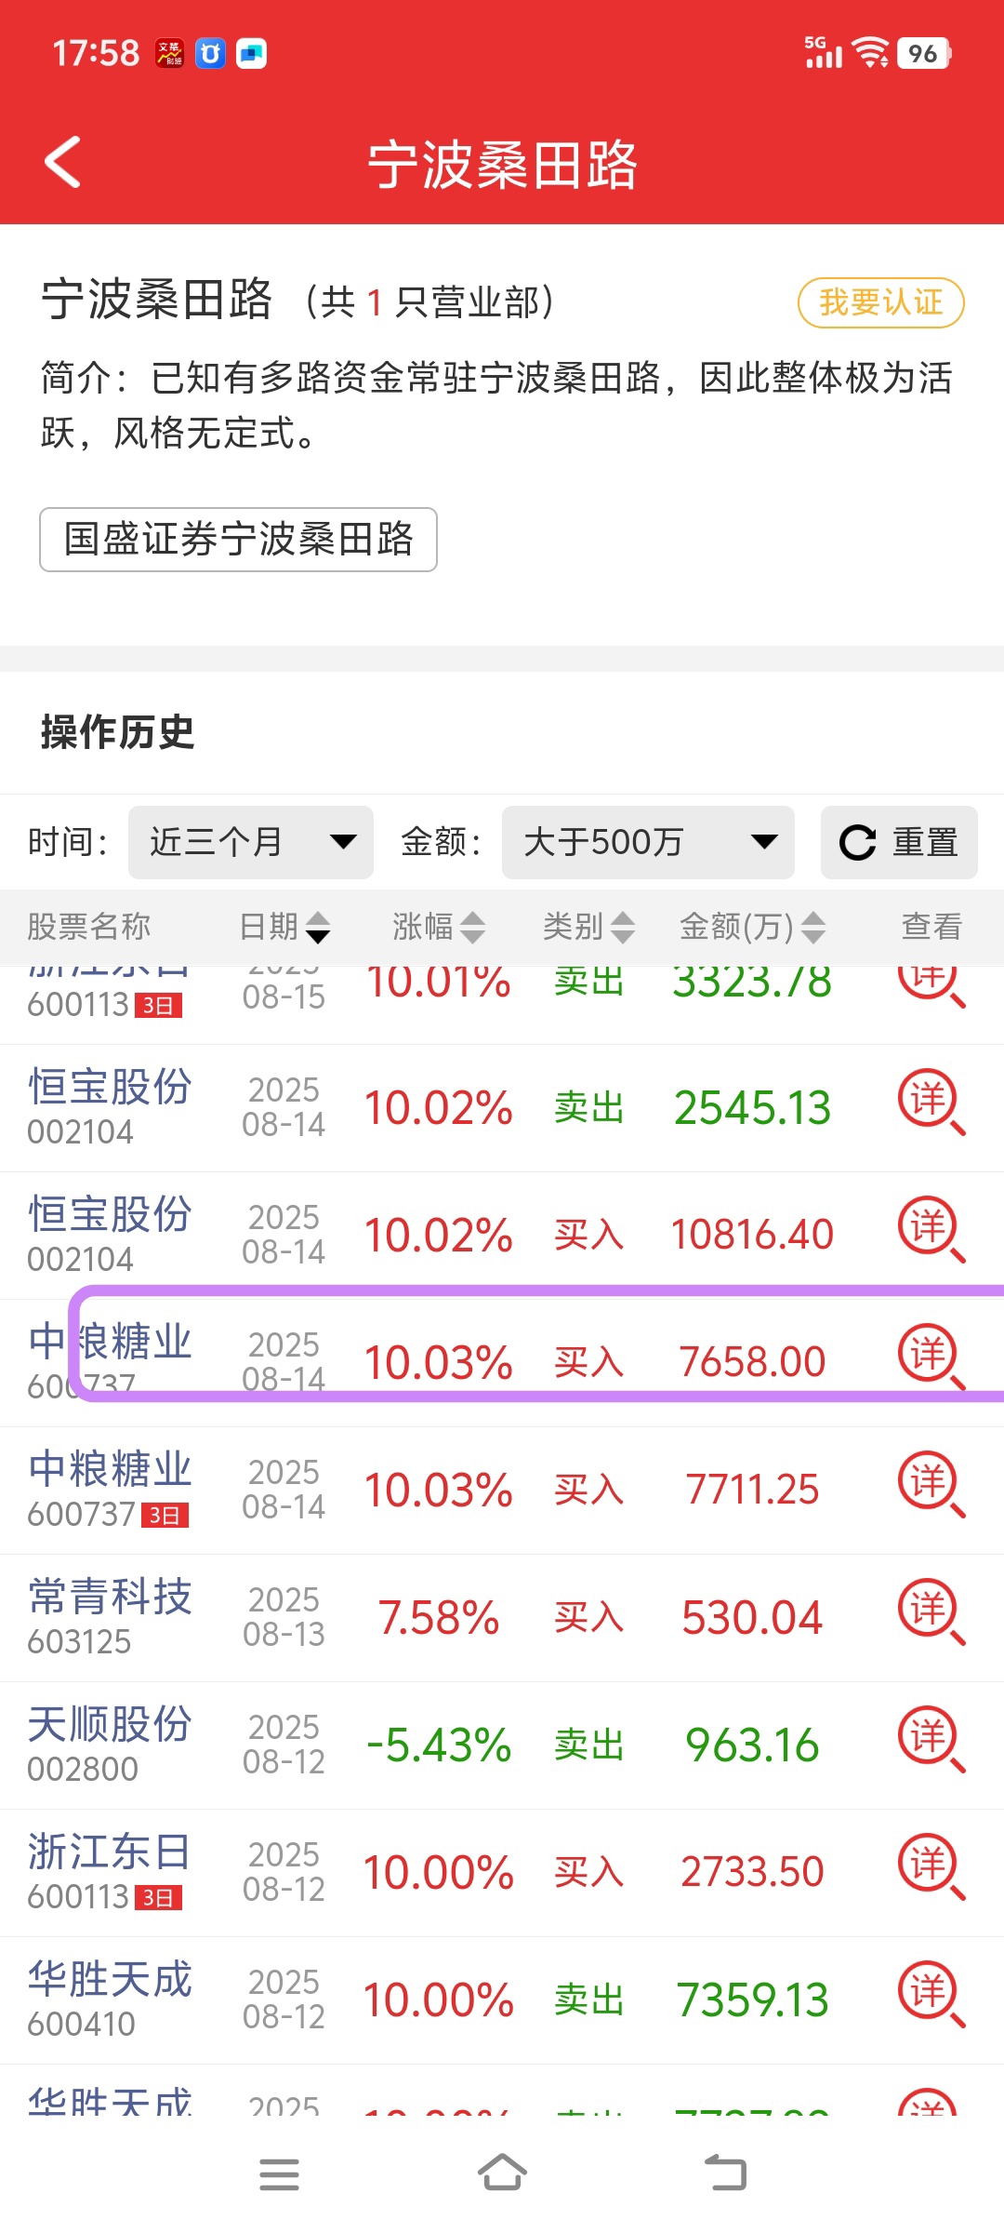Image resolution: width=1004 pixels, height=2233 pixels.
Task: Tap the 查看 column header
Action: click(x=931, y=927)
